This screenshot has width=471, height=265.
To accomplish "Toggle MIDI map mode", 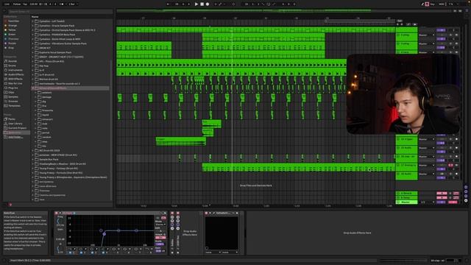I will pyautogui.click(x=442, y=4).
